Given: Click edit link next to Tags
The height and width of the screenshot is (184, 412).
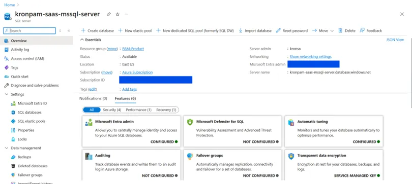Looking at the screenshot, I should pos(93,89).
